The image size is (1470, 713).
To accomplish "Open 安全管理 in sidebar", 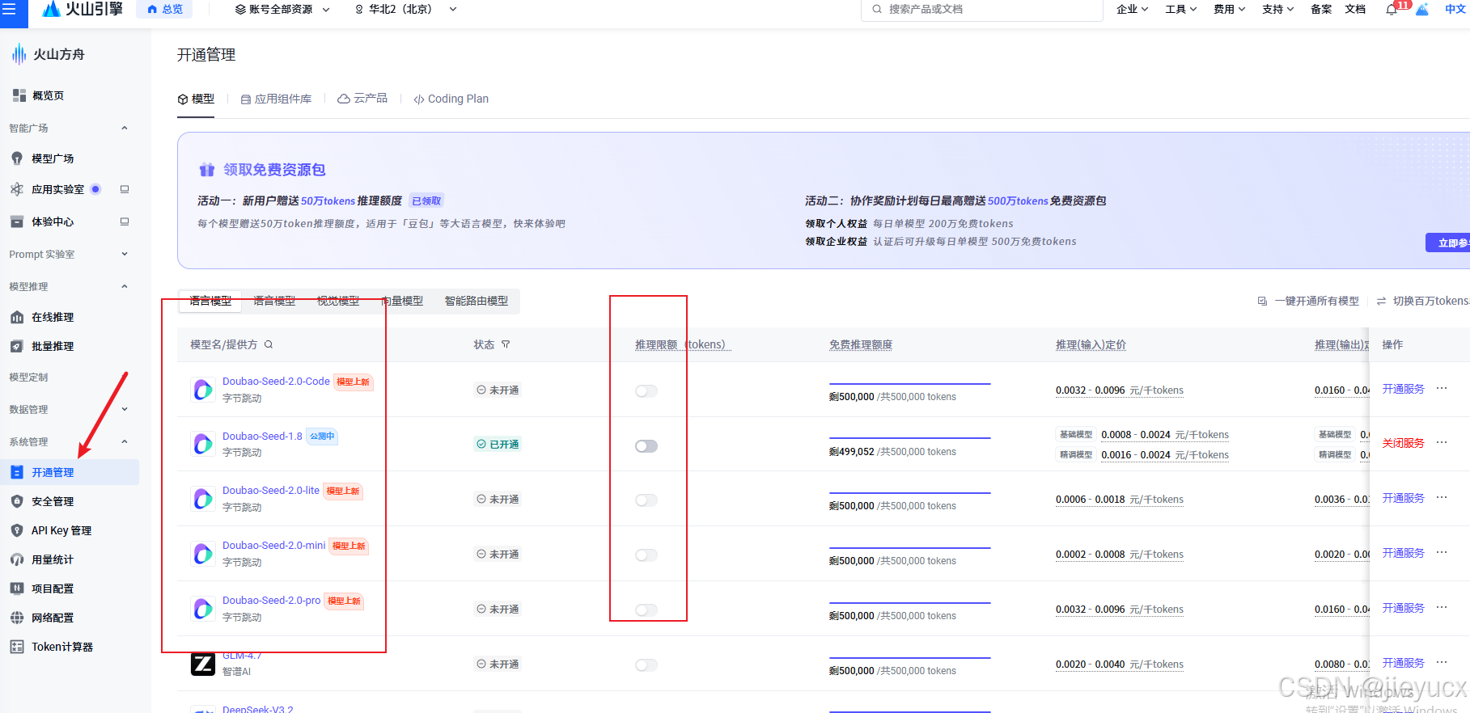I will coord(53,501).
